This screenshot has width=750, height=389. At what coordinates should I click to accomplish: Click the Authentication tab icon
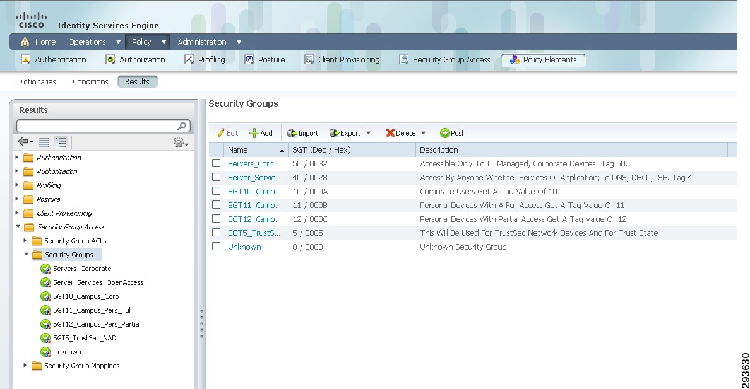26,60
